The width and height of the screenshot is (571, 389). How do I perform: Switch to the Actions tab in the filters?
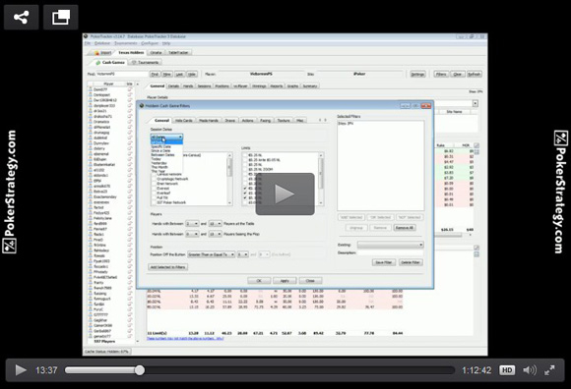point(248,120)
